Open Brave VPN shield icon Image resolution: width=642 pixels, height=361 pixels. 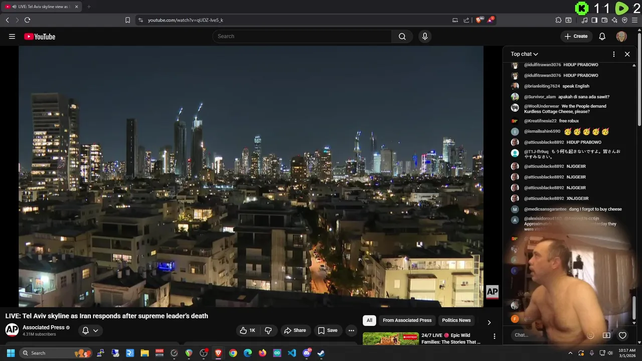(x=624, y=20)
